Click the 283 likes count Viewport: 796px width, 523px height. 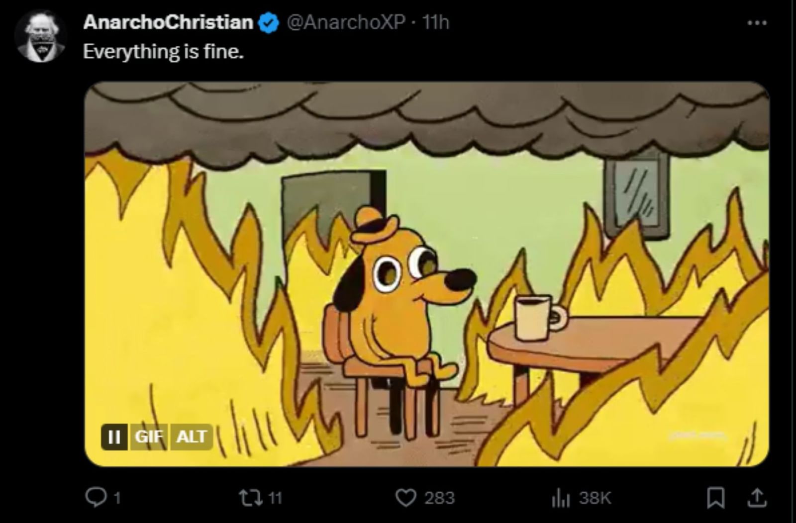439,498
